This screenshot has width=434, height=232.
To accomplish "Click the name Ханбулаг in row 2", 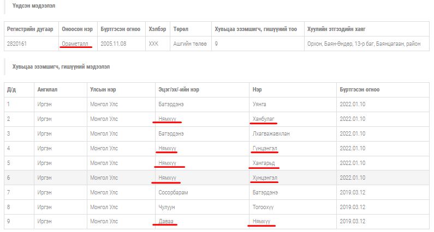I will coord(265,118).
